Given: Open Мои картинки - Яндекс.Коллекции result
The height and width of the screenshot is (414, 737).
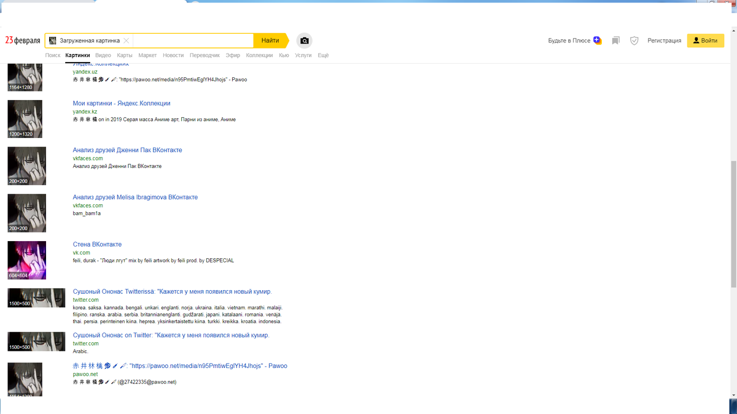Looking at the screenshot, I should [x=122, y=103].
